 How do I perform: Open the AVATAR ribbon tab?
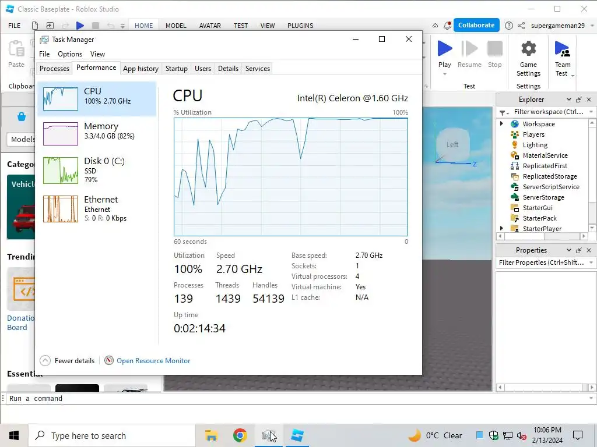coord(210,26)
